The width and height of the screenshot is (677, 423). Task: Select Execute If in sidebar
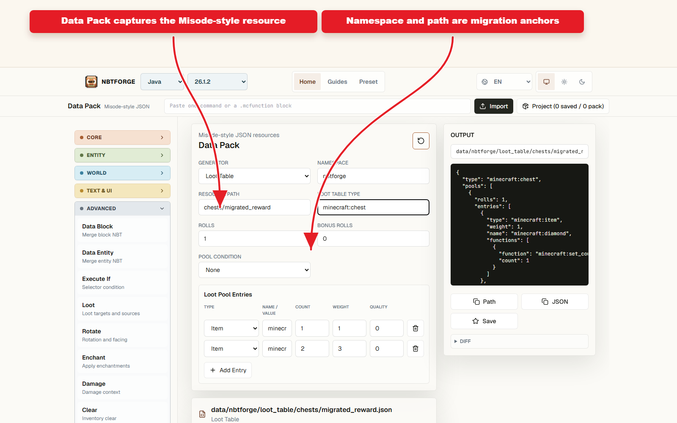122,283
